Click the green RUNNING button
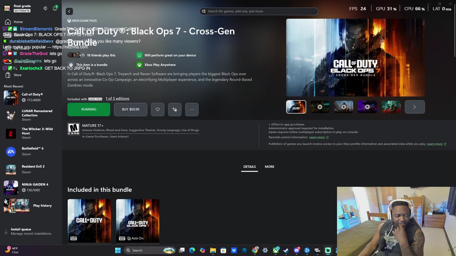This screenshot has height=256, width=456. (x=89, y=109)
